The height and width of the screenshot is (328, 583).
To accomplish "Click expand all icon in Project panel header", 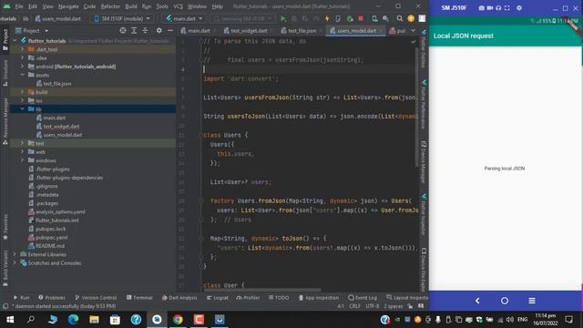I will 134,30.
